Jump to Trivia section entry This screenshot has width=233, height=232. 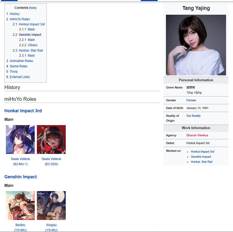[x=14, y=72]
